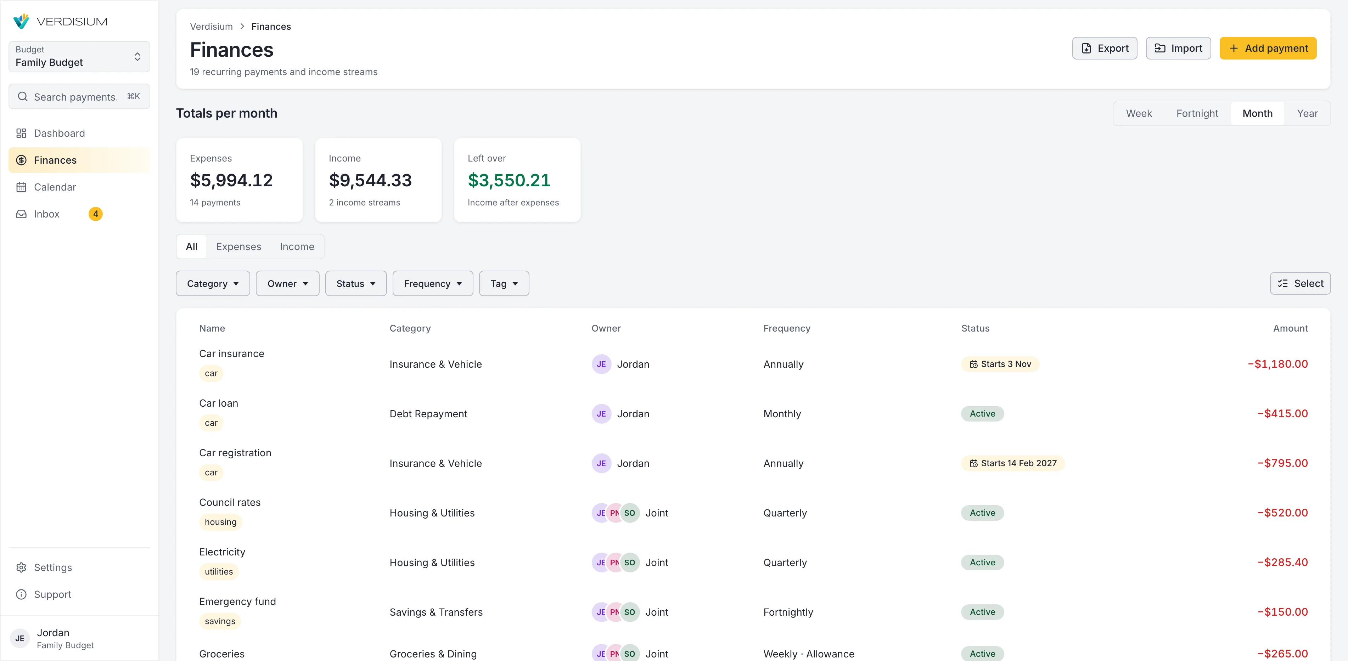This screenshot has width=1348, height=661.
Task: Click the JE avatar in user footer
Action: (20, 638)
